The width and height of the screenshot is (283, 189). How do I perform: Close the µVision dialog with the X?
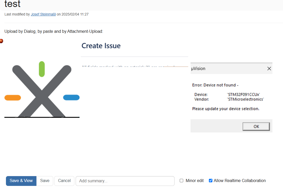point(269,69)
